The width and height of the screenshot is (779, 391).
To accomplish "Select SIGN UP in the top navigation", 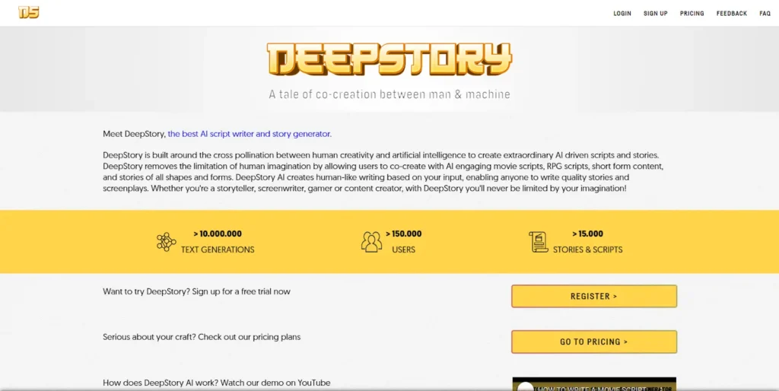I will [x=655, y=14].
